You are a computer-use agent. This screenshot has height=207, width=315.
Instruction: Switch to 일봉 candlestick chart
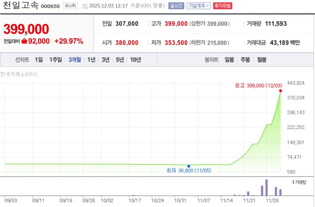(229, 60)
